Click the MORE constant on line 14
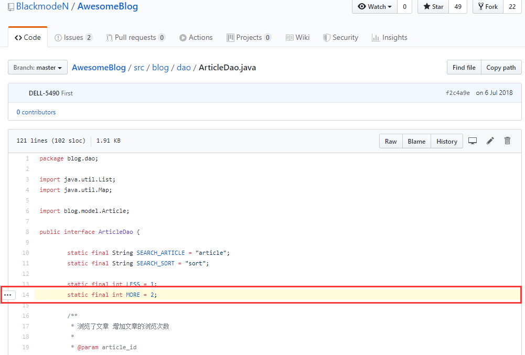Image resolution: width=525 pixels, height=355 pixels. [133, 295]
